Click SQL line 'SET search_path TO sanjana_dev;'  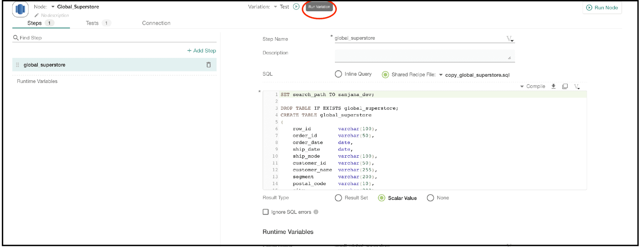pyautogui.click(x=327, y=95)
